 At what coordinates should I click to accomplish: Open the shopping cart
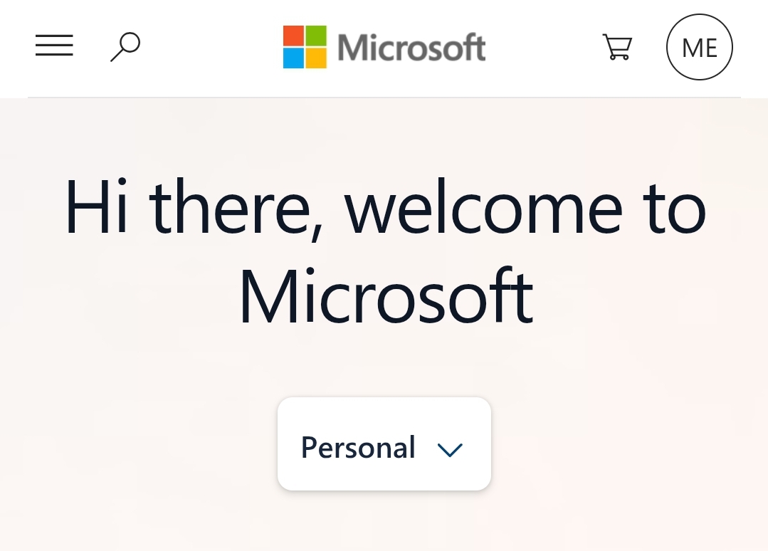pos(617,46)
